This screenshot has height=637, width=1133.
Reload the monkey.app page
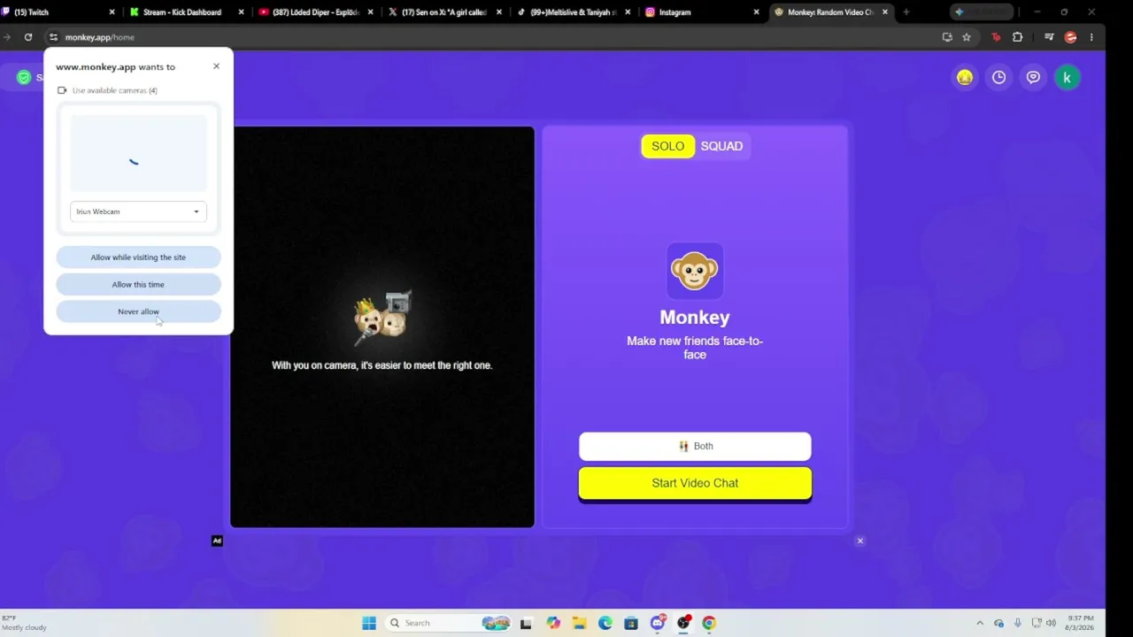tap(28, 37)
